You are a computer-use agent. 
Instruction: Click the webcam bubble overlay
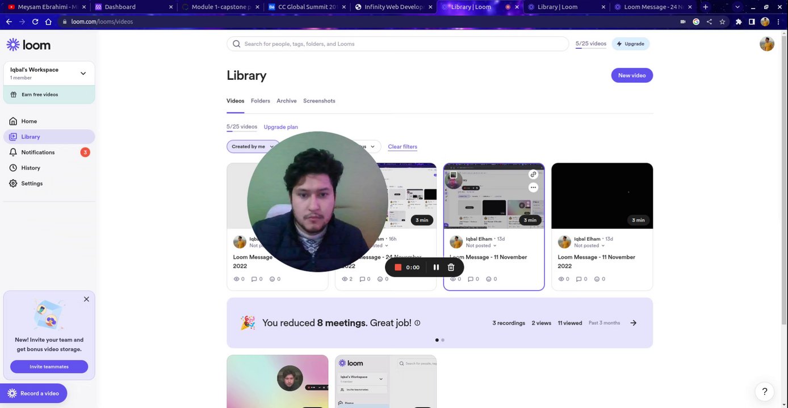(317, 202)
